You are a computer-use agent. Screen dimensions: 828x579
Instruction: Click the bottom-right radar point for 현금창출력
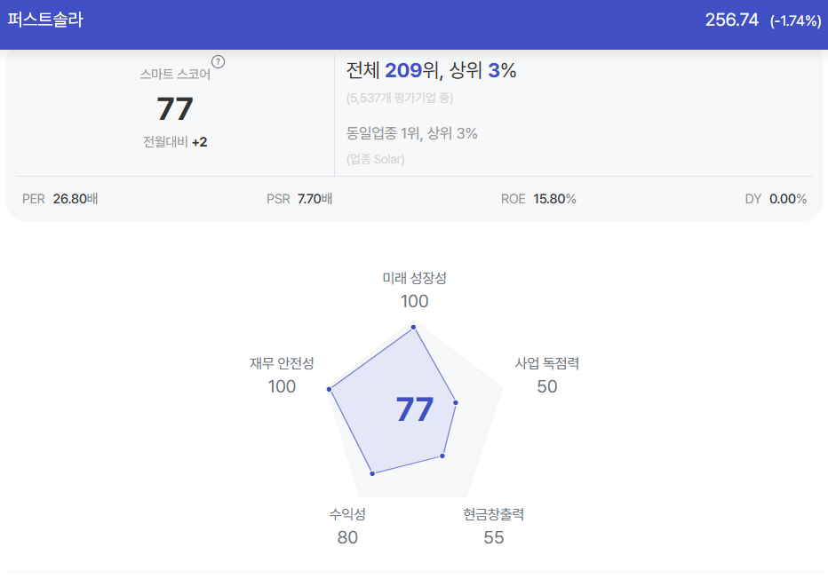tap(442, 456)
